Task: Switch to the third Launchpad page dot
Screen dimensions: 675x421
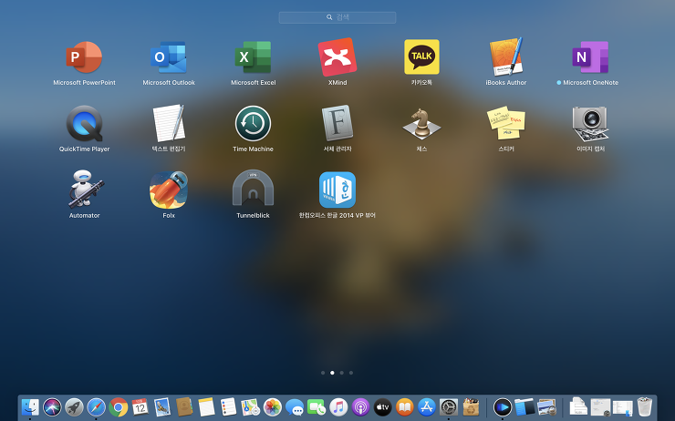Action: [x=341, y=373]
